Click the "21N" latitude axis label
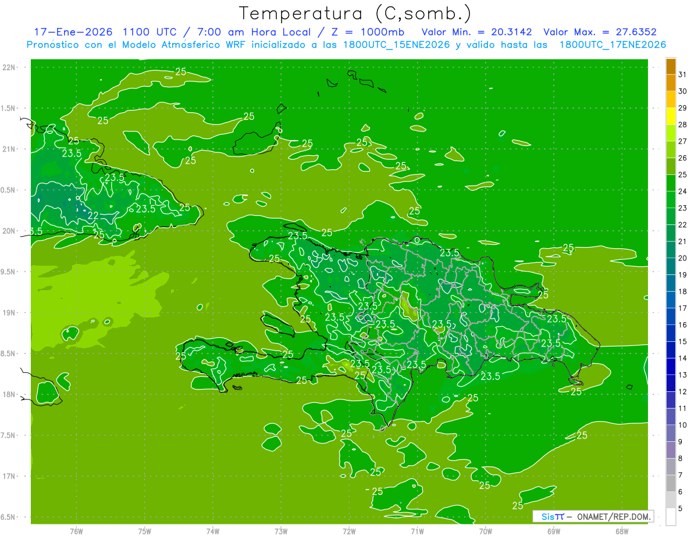 pos(9,149)
